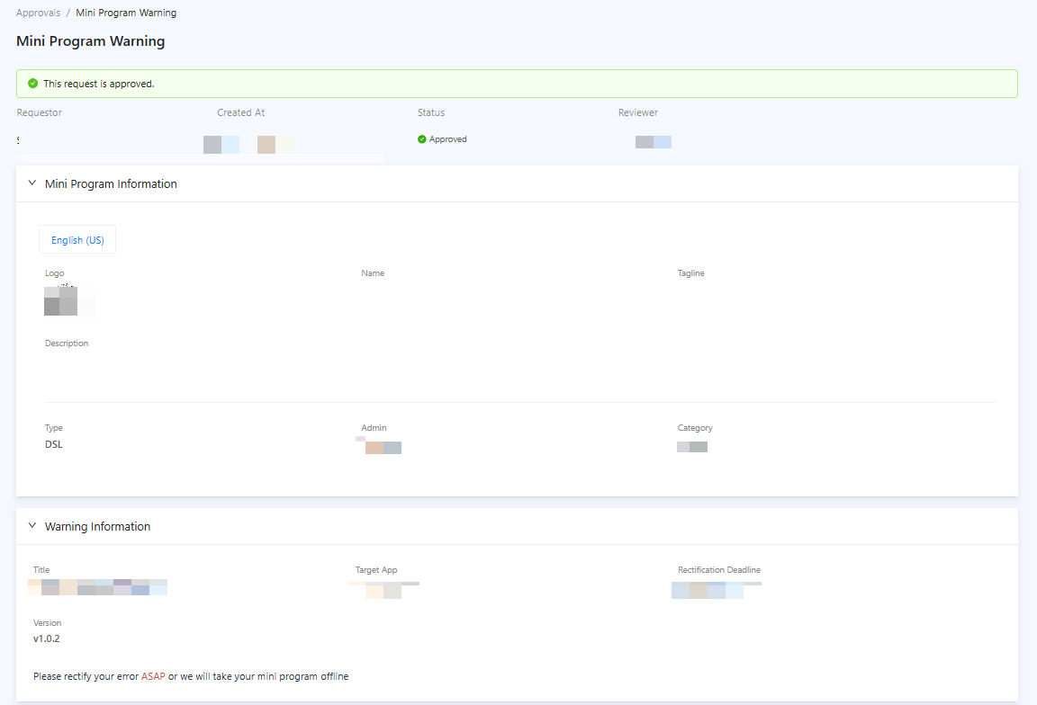Click the Approvals breadcrumb link
Screen dimensions: 1037x705
[x=39, y=13]
